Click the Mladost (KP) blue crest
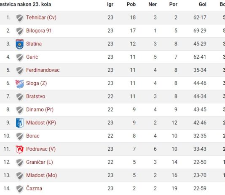The image size is (225, 195). [x=19, y=123]
